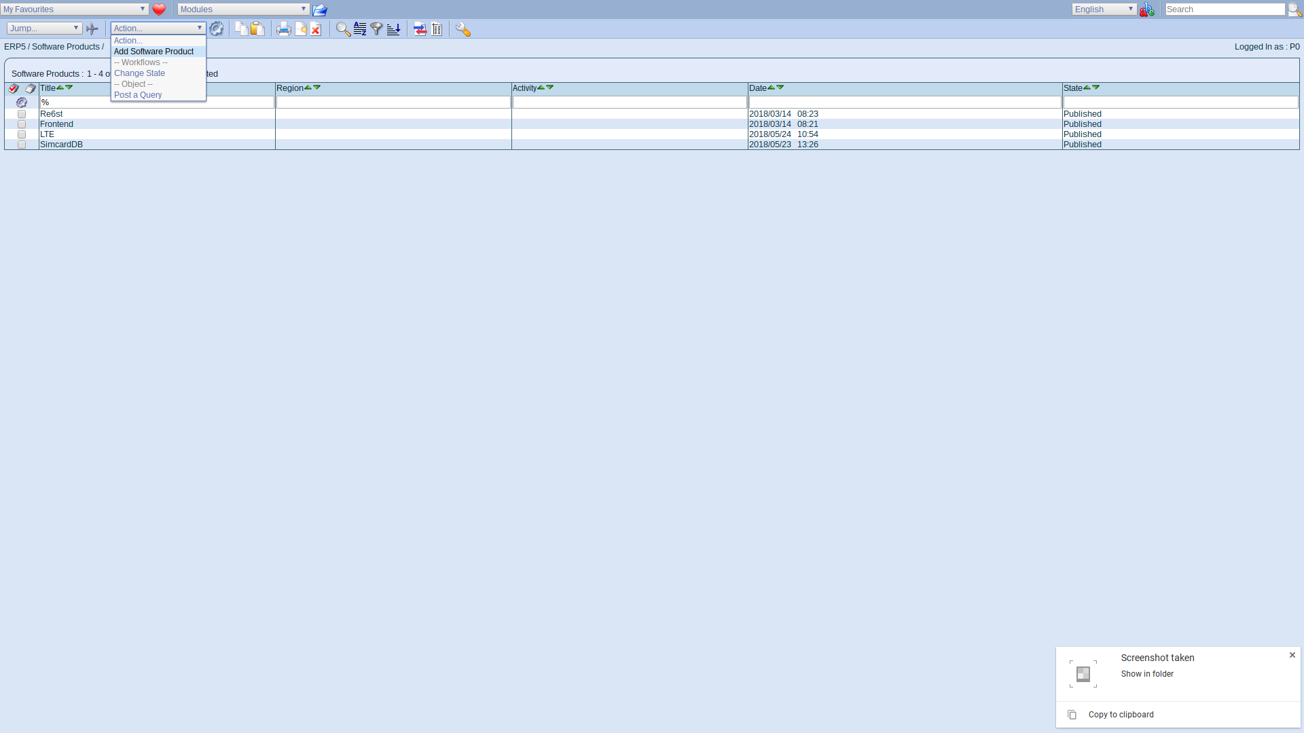The width and height of the screenshot is (1304, 733).
Task: Toggle checkbox for Re6st row
Action: pos(20,113)
